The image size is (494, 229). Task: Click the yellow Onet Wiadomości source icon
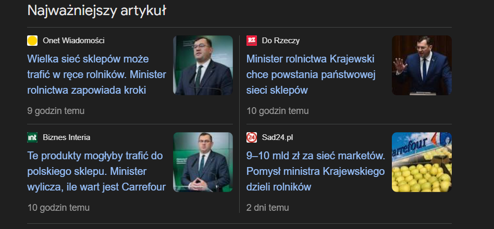pos(32,41)
